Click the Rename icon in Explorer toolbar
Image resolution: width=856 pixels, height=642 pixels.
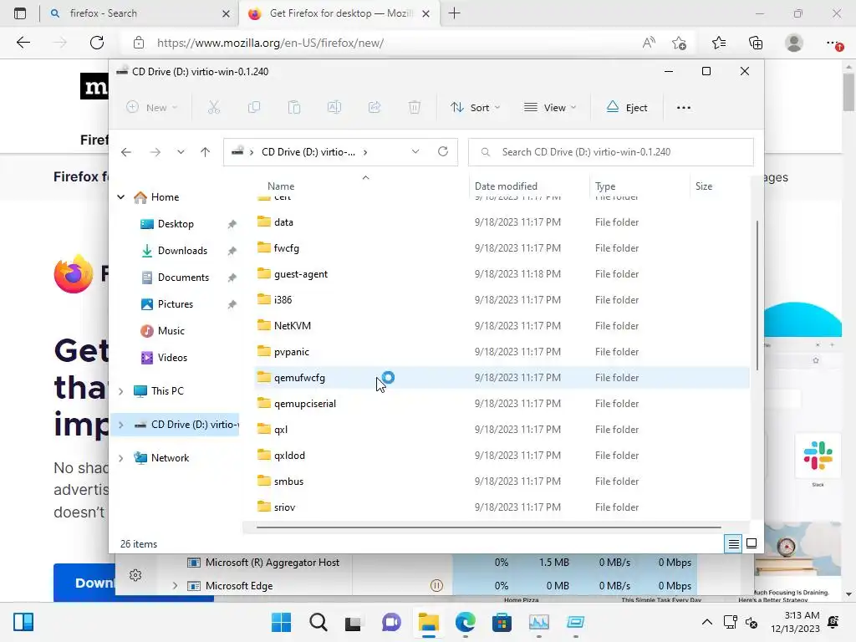pyautogui.click(x=334, y=108)
